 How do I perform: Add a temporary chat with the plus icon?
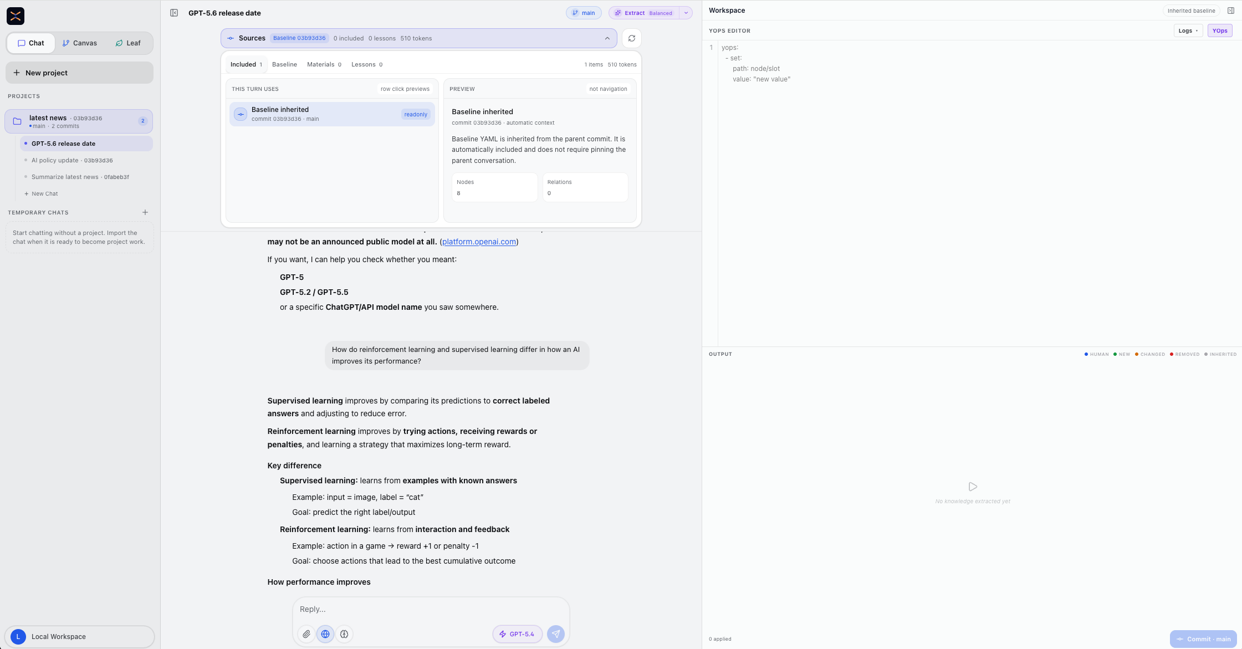tap(145, 212)
